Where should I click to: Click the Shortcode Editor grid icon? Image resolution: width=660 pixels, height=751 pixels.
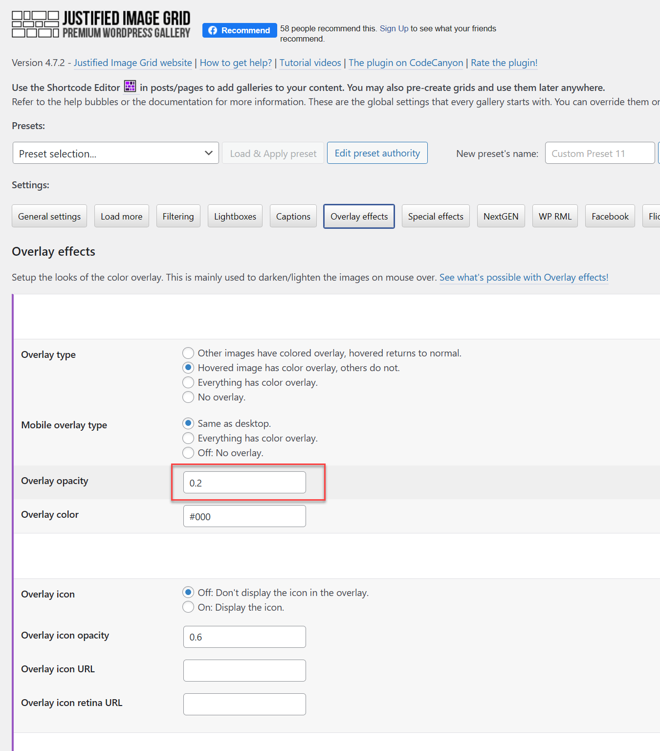coord(130,87)
